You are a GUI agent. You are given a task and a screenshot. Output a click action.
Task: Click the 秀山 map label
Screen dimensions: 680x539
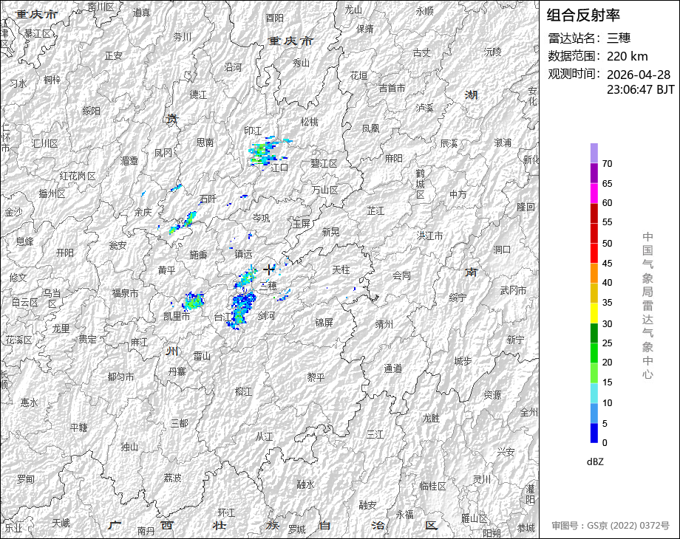[x=301, y=63]
